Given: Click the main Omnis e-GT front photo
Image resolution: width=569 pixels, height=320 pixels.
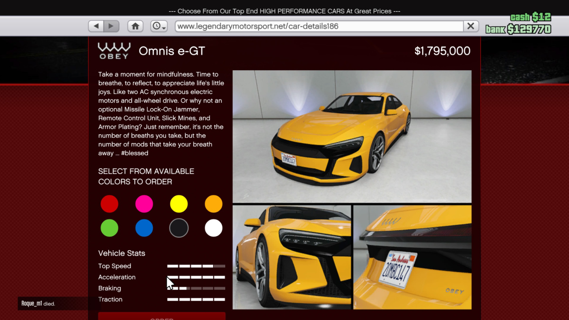Looking at the screenshot, I should 352,137.
